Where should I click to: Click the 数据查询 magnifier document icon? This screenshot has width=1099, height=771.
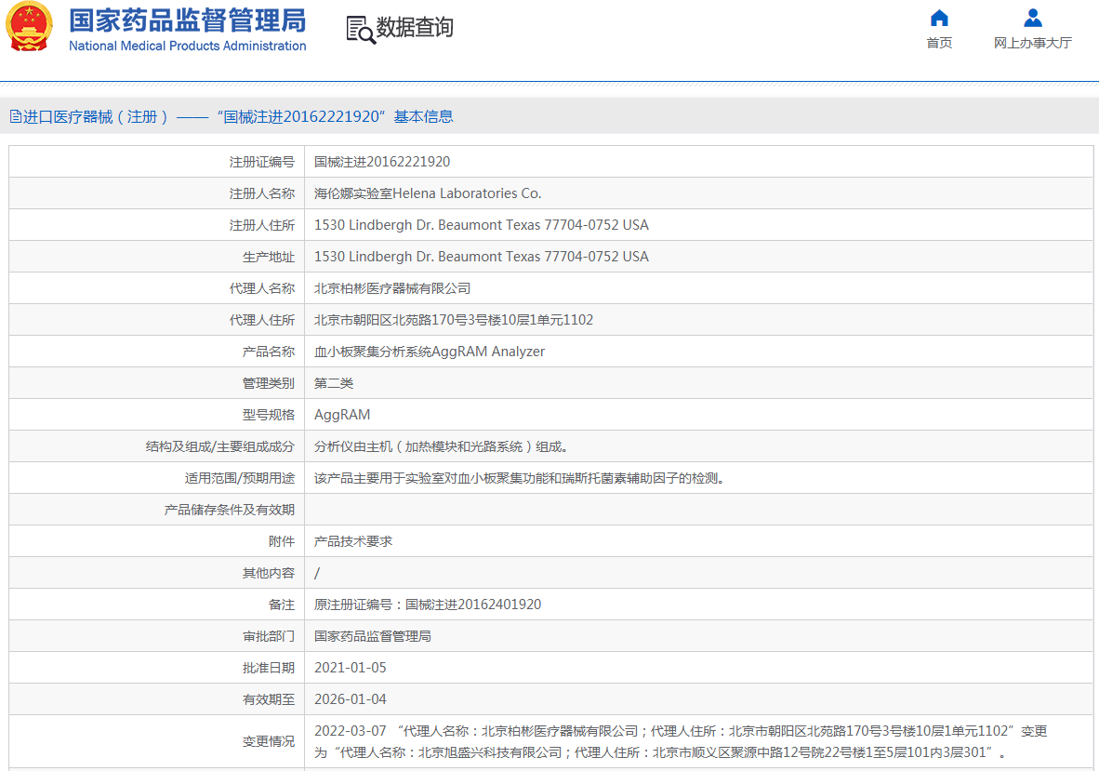[x=360, y=29]
